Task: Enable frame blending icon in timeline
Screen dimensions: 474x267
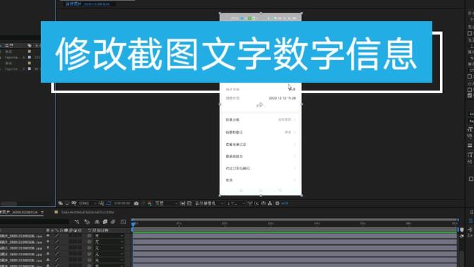Action: coord(105,222)
